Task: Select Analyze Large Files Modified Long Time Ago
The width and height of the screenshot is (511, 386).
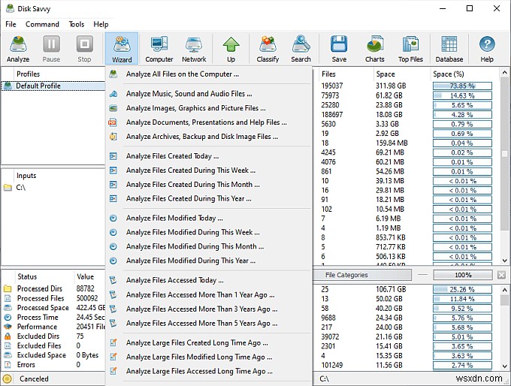Action: point(209,357)
